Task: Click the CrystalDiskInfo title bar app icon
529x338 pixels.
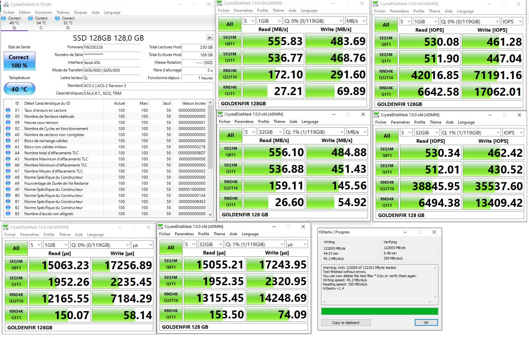Action: [x=6, y=4]
